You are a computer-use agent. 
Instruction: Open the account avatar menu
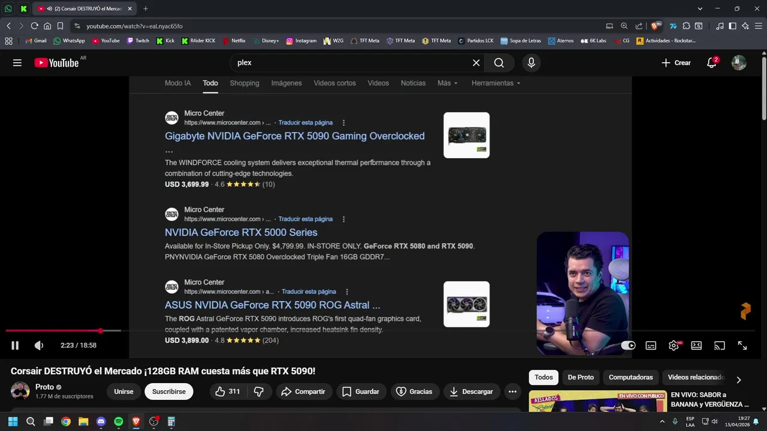[739, 63]
